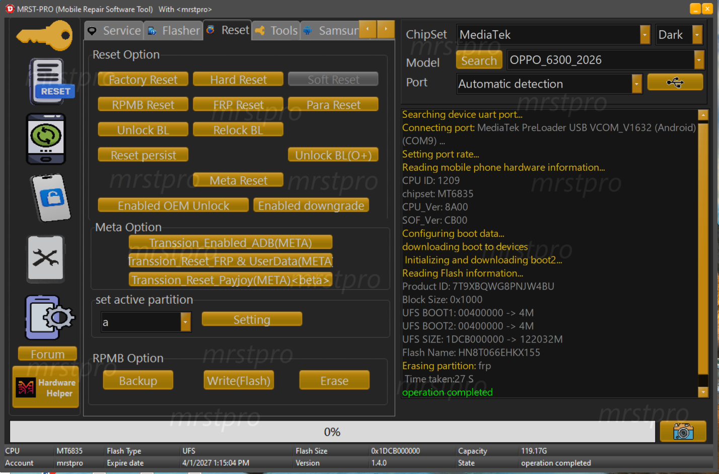
Task: Click the RPMB Reset button
Action: pos(143,105)
